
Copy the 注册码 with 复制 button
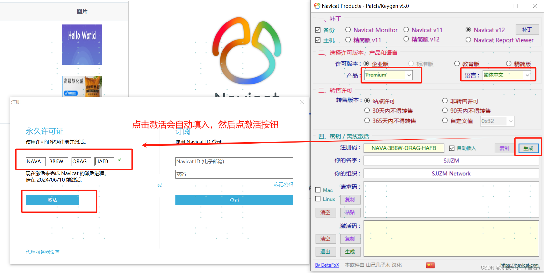coord(504,148)
